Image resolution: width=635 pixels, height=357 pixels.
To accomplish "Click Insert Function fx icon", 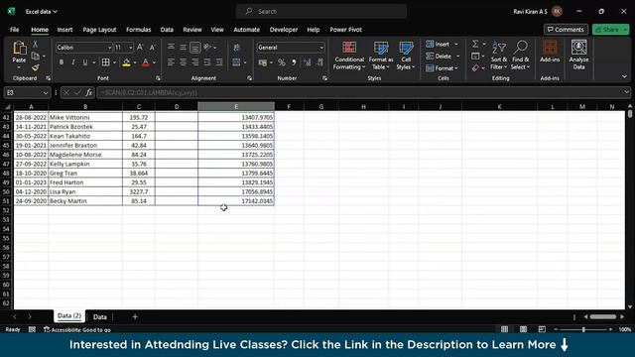I will click(x=88, y=92).
